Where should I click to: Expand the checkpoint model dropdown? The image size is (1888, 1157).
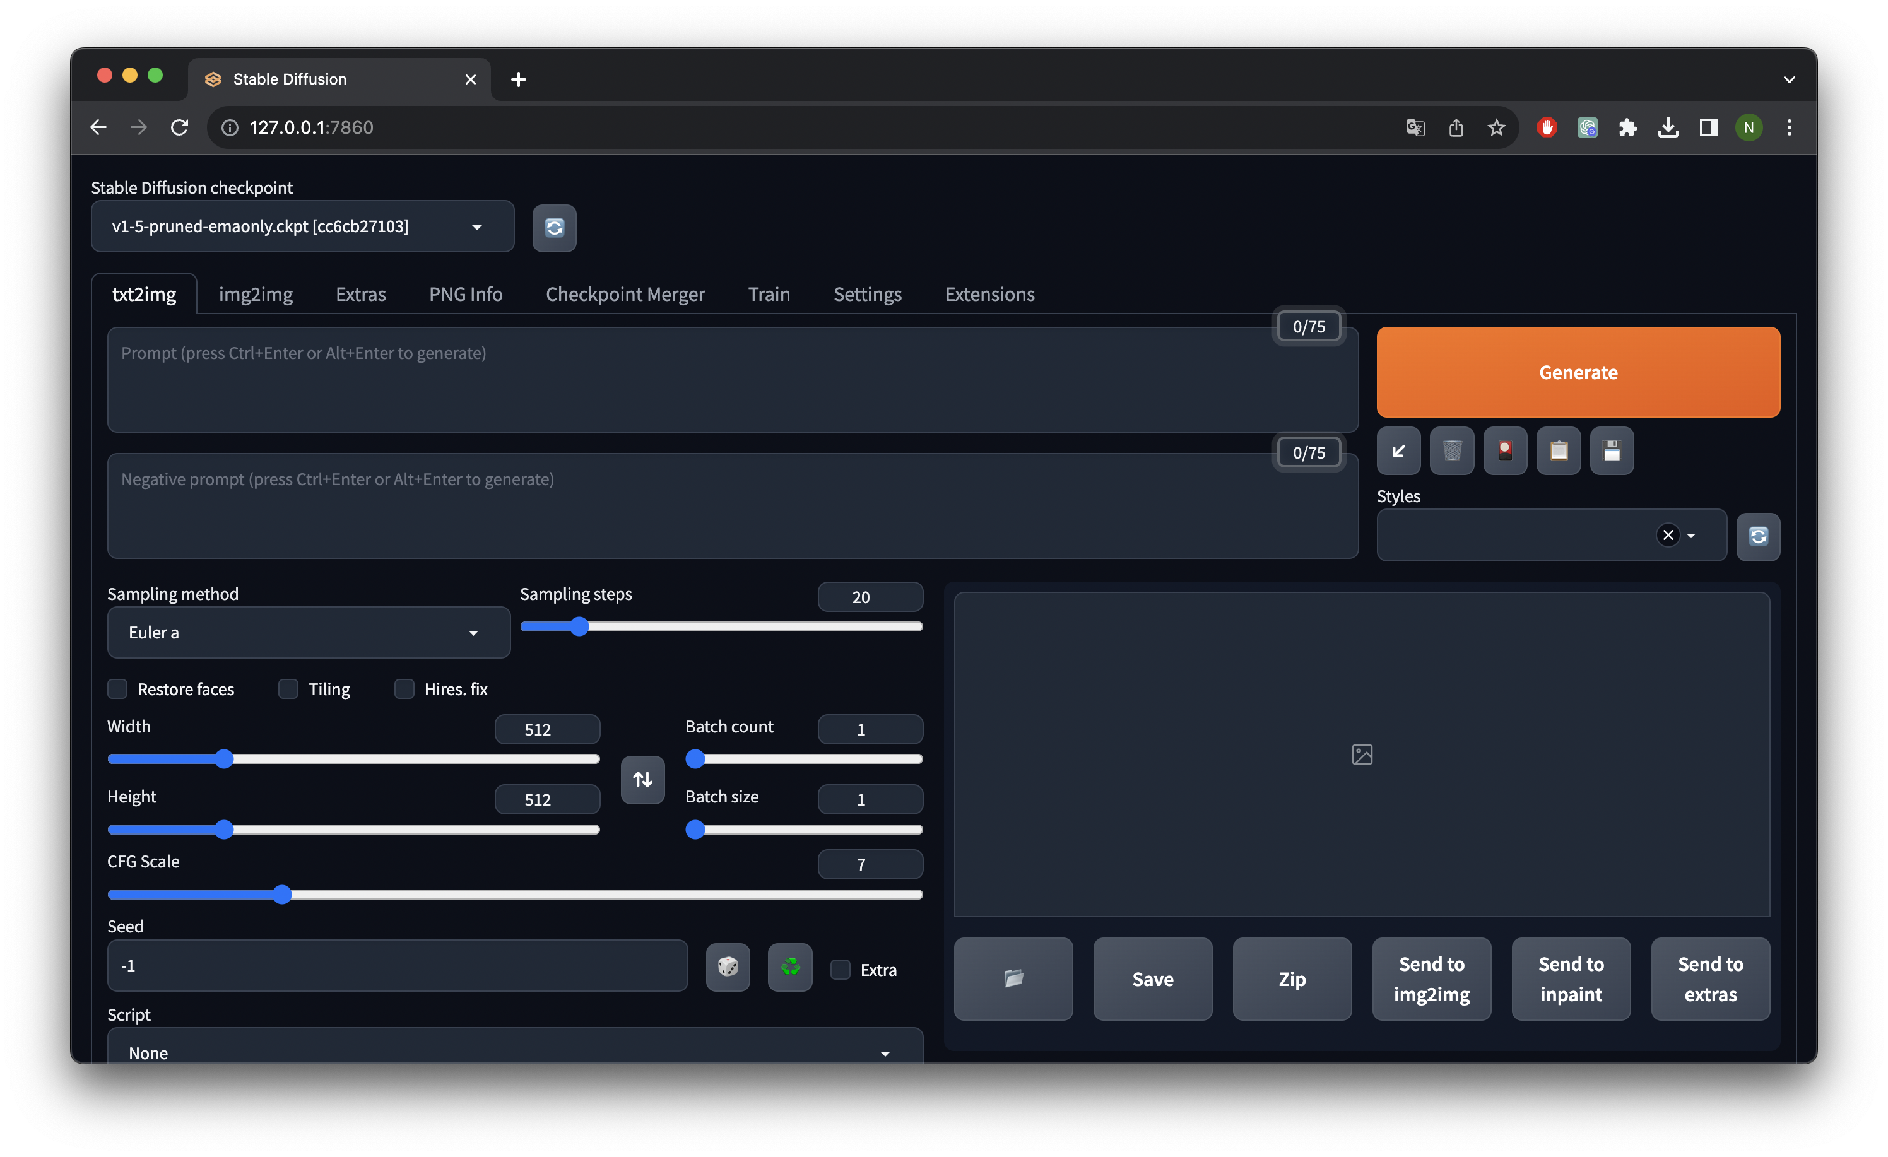[x=302, y=226]
